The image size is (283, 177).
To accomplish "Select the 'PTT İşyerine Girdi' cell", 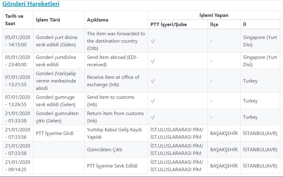I will pos(59,133).
